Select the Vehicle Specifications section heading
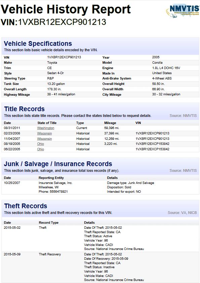This screenshot has width=200, height=283. pyautogui.click(x=38, y=43)
